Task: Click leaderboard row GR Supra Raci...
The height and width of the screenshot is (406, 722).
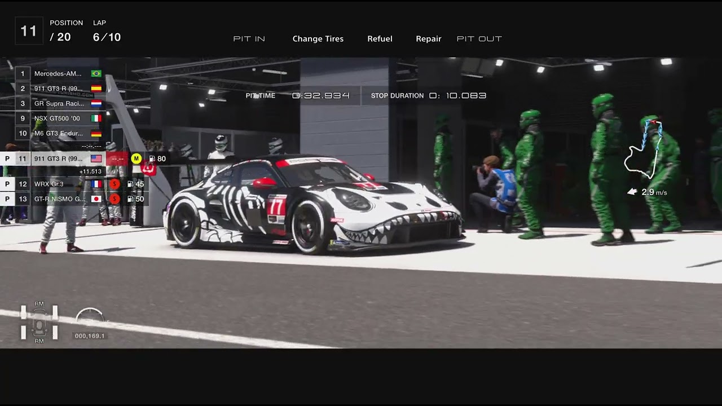Action: (x=60, y=104)
